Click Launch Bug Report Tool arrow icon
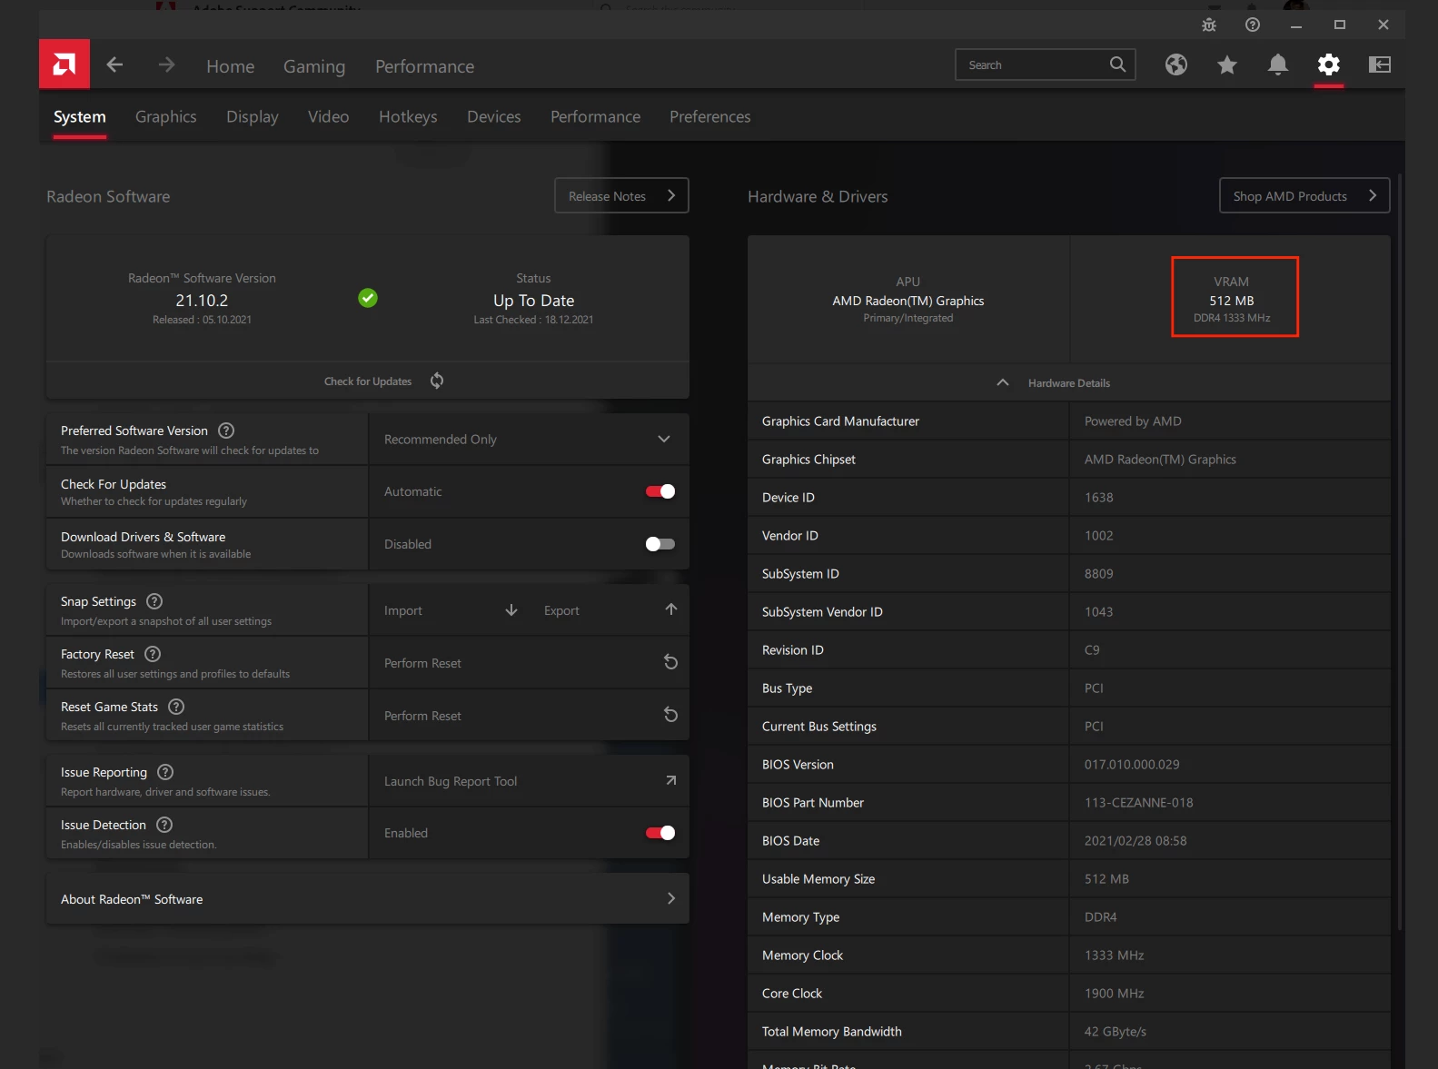This screenshot has width=1438, height=1069. [x=671, y=780]
